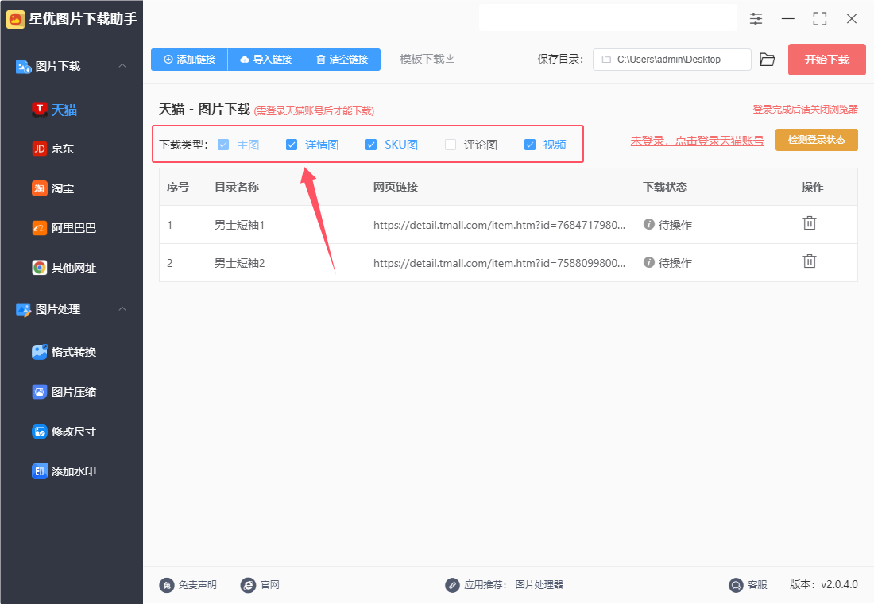Click the 图片下载 section icon in sidebar
Image resolution: width=874 pixels, height=604 pixels.
[23, 67]
